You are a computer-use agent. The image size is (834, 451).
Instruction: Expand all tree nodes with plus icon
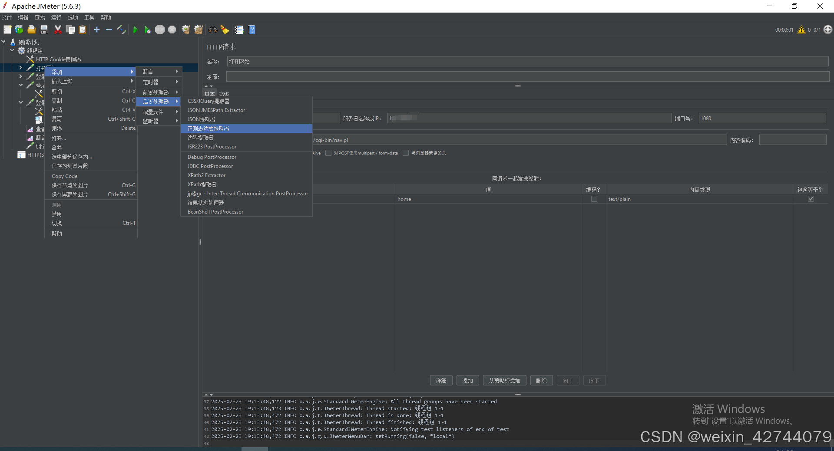coord(97,30)
